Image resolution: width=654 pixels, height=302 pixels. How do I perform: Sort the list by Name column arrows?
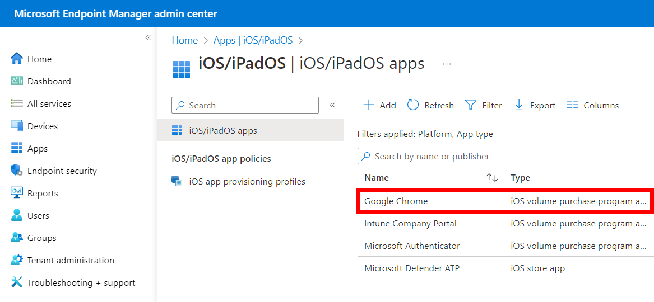pos(491,178)
